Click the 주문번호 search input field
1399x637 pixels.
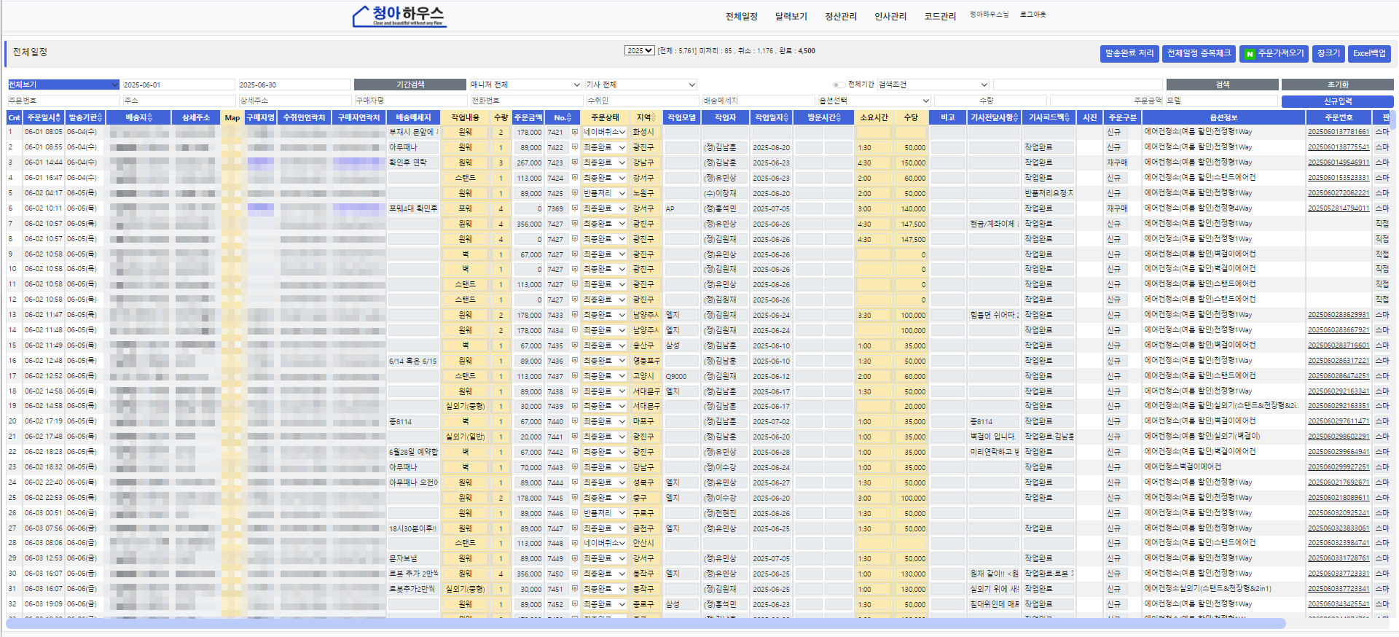[63, 101]
